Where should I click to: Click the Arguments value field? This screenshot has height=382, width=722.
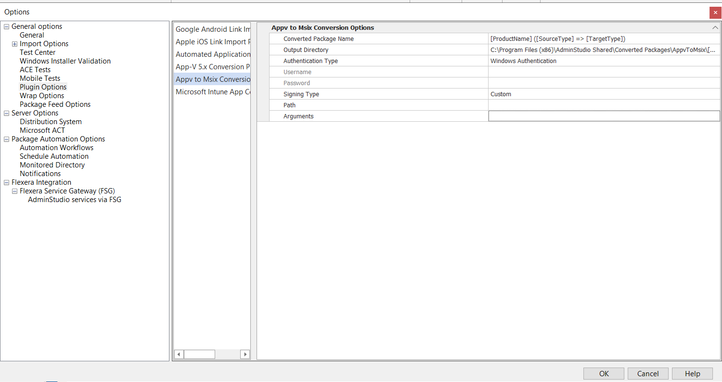[x=604, y=116]
